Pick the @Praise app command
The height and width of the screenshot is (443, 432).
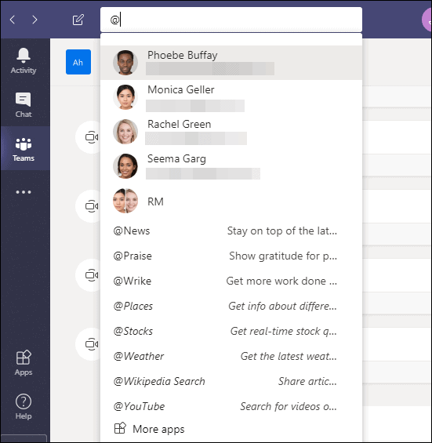[231, 256]
